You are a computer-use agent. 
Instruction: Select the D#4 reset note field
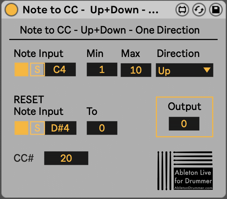click(x=60, y=128)
